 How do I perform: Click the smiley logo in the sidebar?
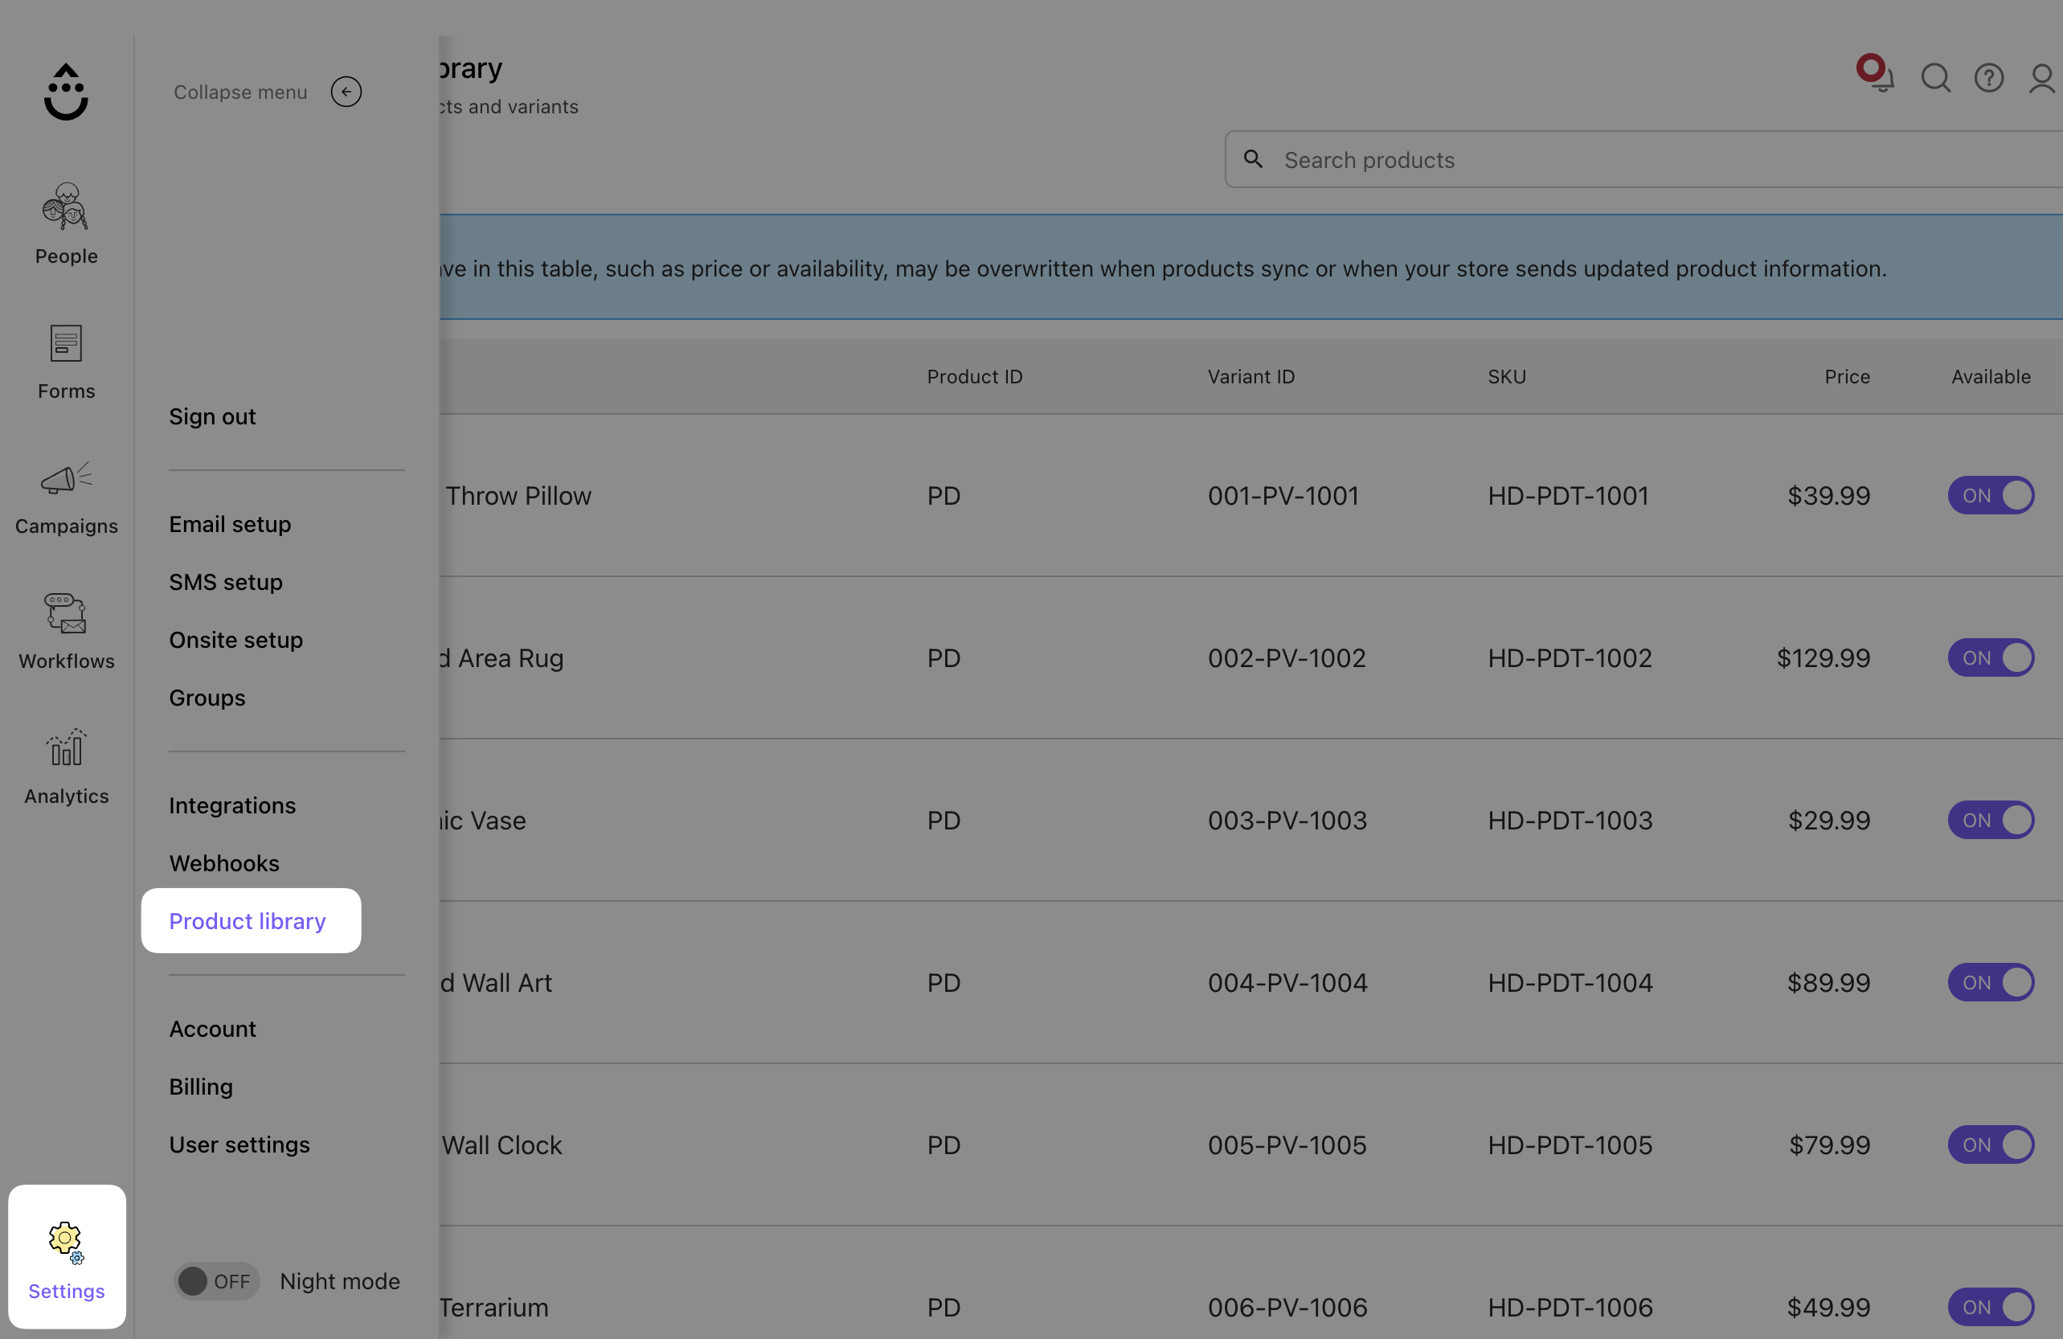pyautogui.click(x=66, y=91)
